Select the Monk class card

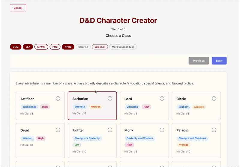(144, 141)
